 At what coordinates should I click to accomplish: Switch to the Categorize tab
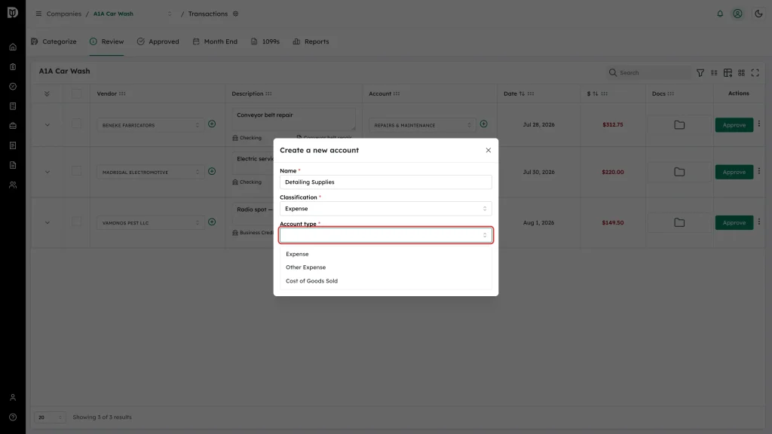54,42
